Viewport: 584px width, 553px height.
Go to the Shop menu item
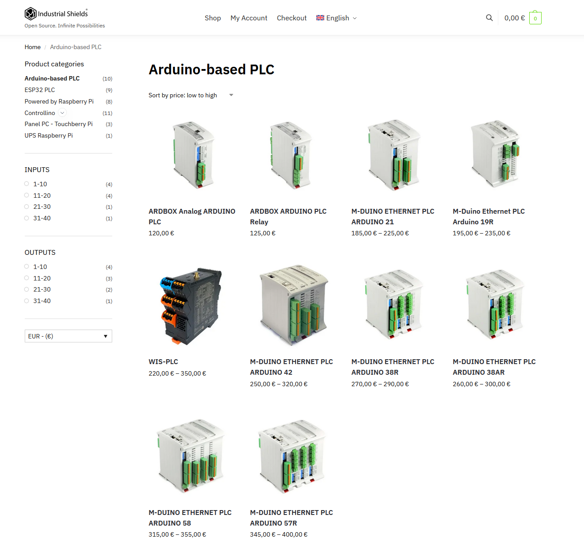click(x=212, y=18)
